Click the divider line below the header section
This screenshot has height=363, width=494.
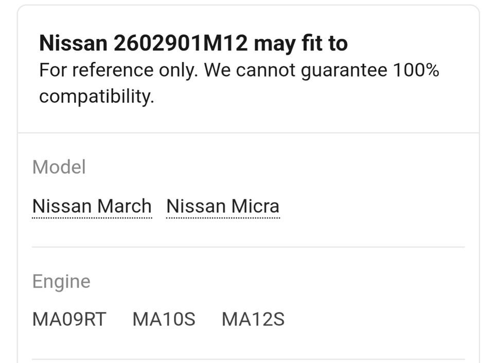(x=248, y=133)
